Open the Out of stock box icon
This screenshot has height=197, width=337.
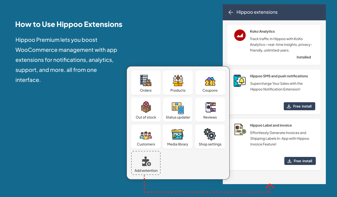(146, 107)
